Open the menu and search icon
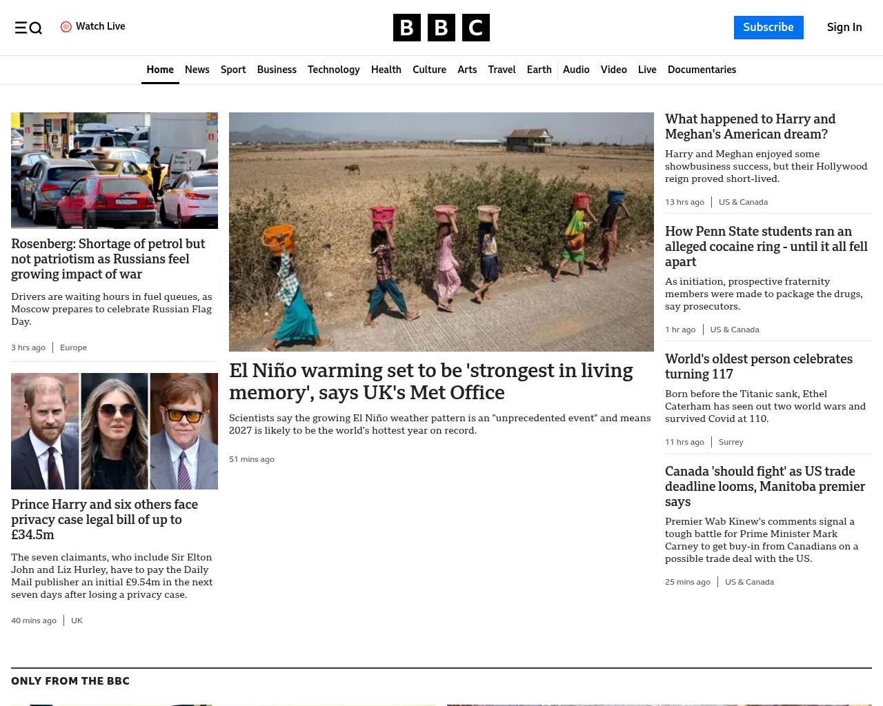The height and width of the screenshot is (706, 883). click(x=28, y=28)
